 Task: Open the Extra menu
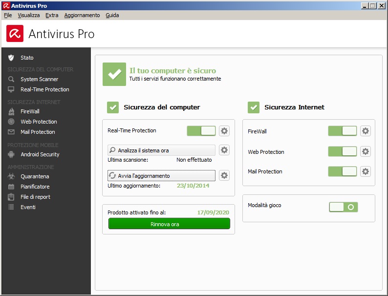[x=52, y=15]
